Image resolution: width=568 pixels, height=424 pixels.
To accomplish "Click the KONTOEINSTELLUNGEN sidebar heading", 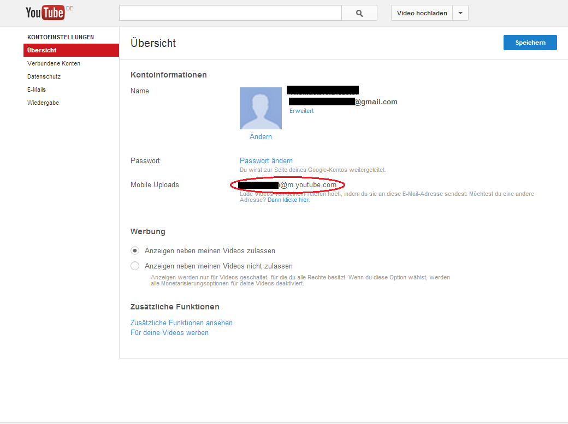I will click(61, 37).
